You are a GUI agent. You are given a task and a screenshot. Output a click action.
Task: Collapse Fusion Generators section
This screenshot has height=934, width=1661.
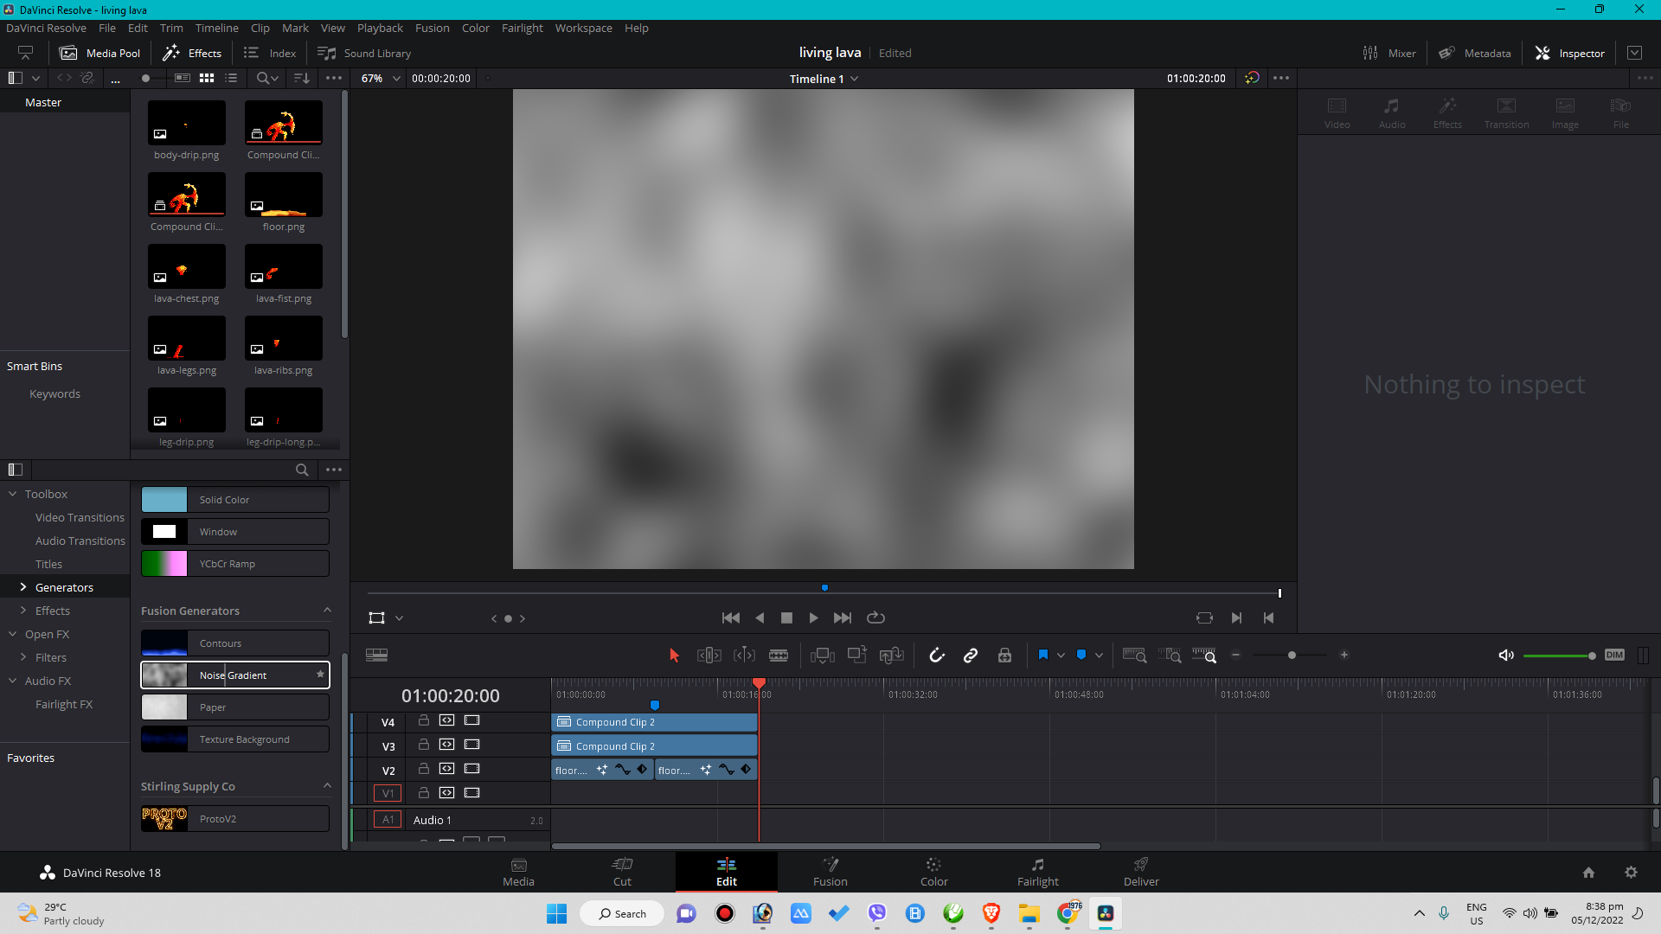coord(327,611)
